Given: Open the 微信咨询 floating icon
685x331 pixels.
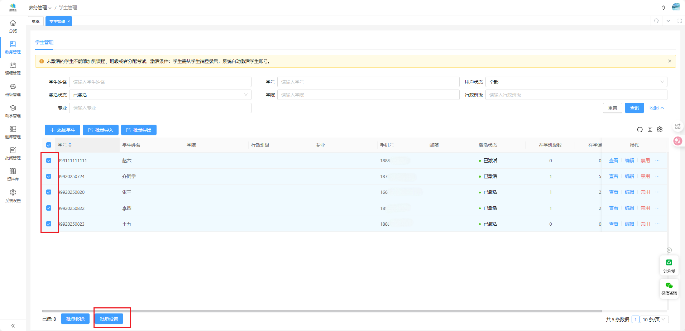Looking at the screenshot, I should [x=669, y=288].
